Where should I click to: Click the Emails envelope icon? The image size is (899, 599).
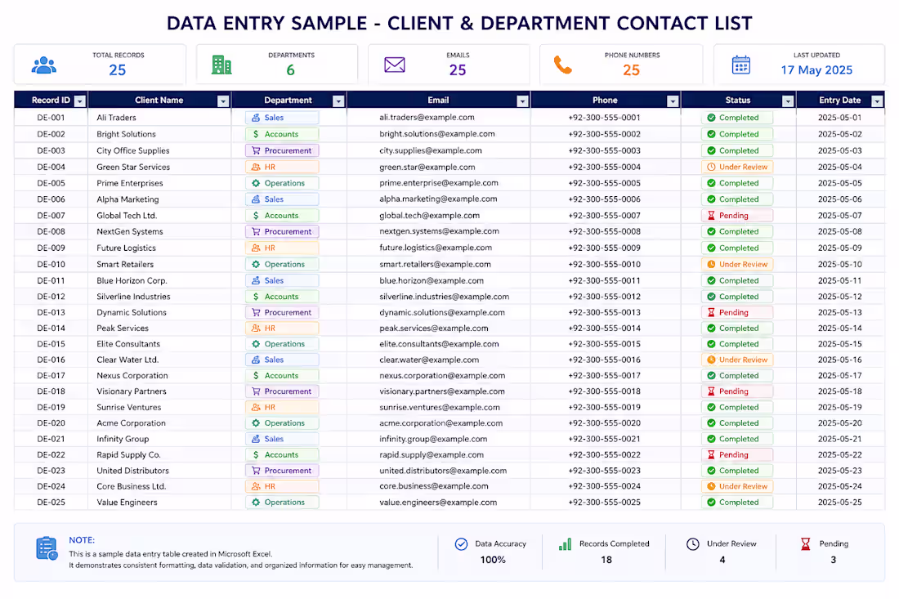coord(395,65)
